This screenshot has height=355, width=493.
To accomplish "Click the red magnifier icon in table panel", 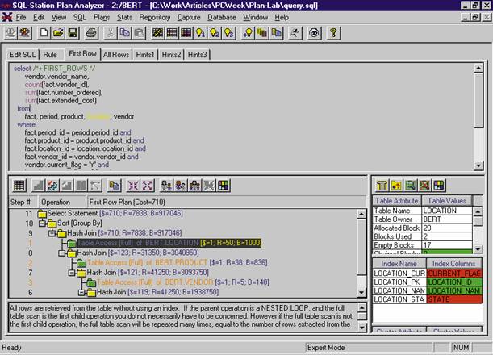I will click(x=424, y=186).
